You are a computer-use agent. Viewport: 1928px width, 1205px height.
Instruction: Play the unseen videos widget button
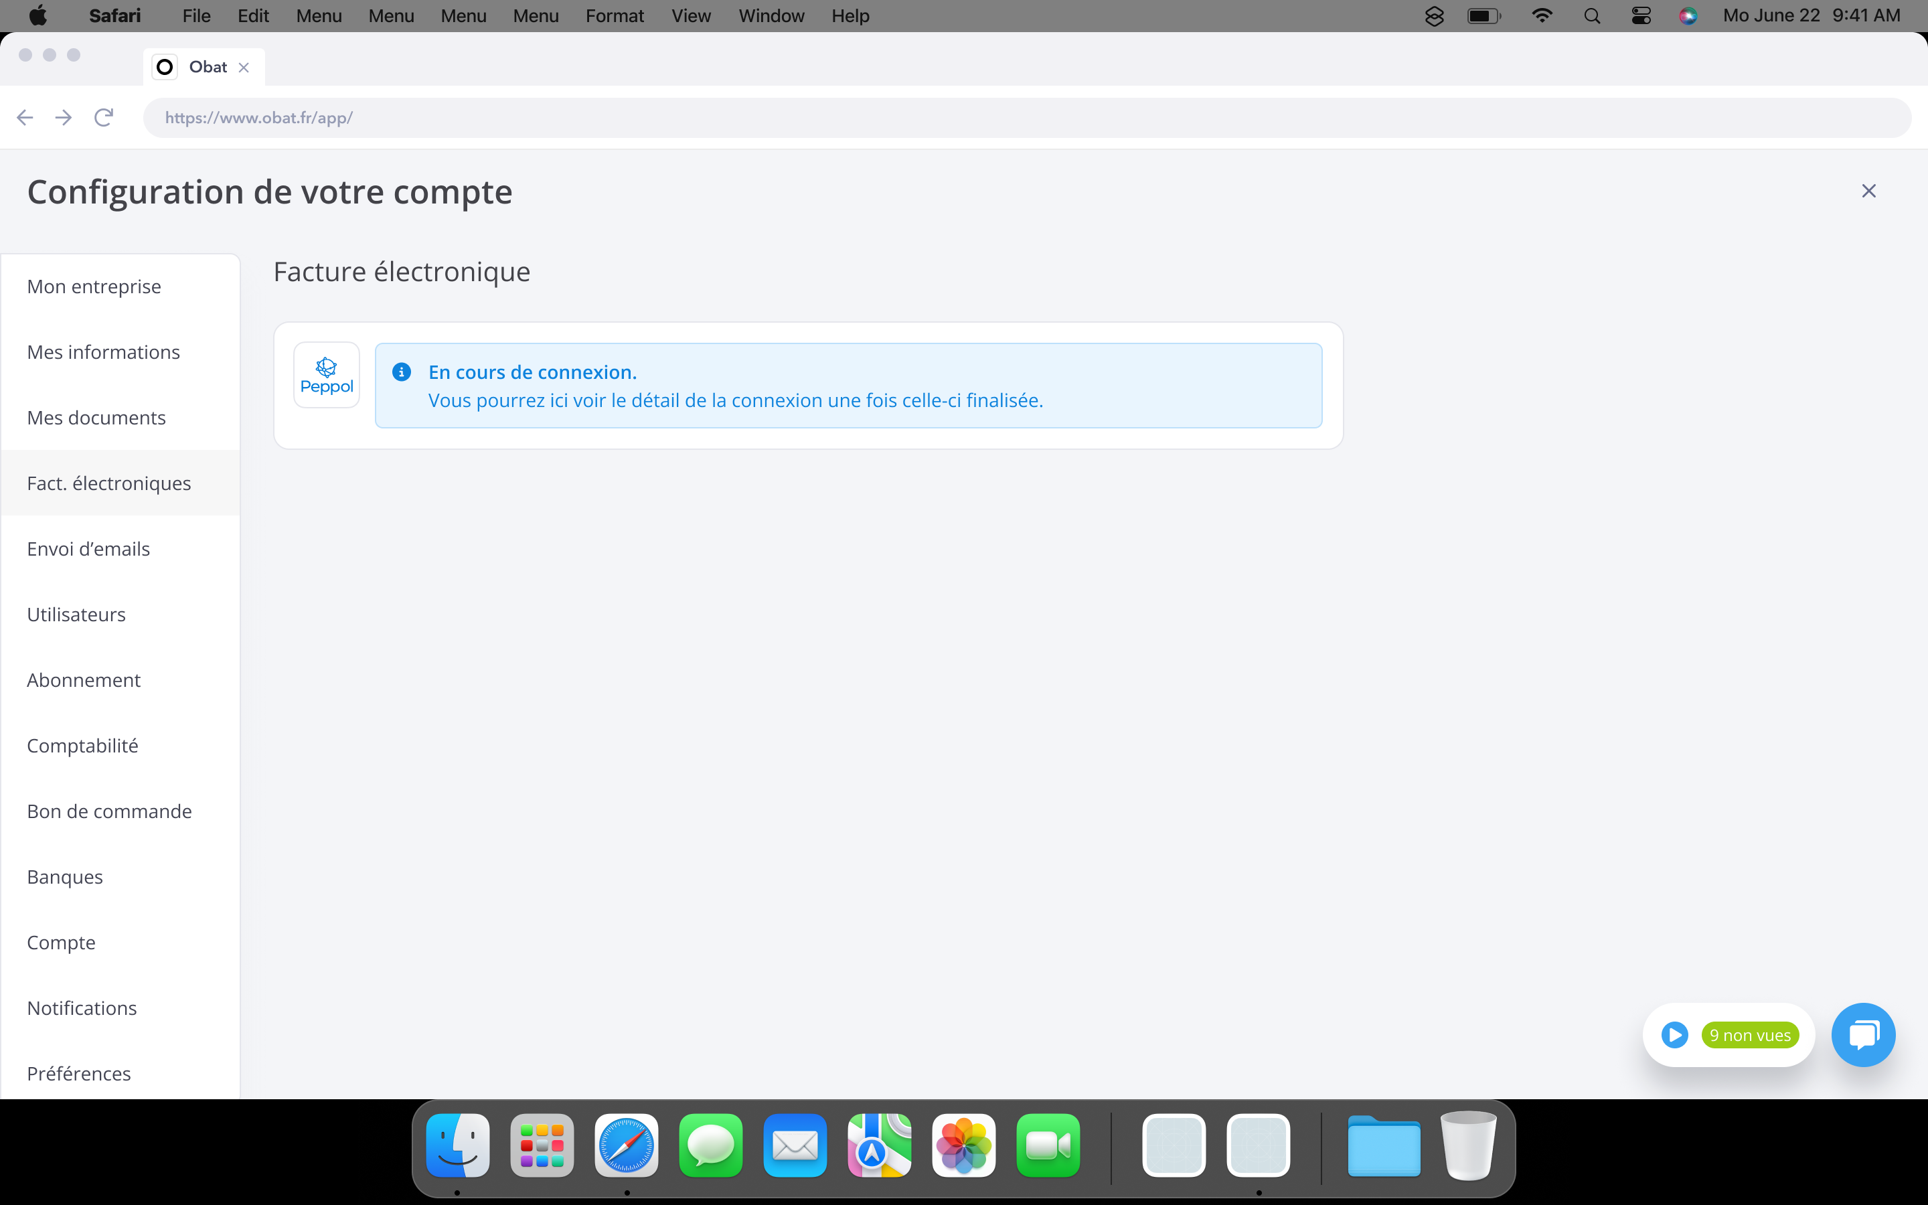tap(1674, 1034)
